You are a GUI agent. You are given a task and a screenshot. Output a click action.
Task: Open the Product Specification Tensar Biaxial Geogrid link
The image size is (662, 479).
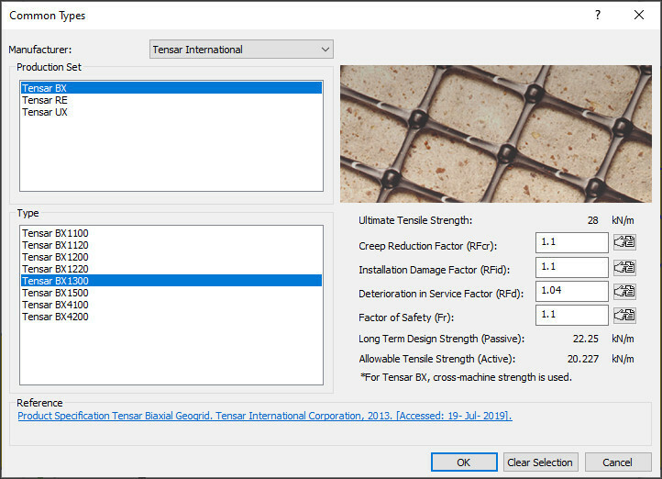click(265, 416)
